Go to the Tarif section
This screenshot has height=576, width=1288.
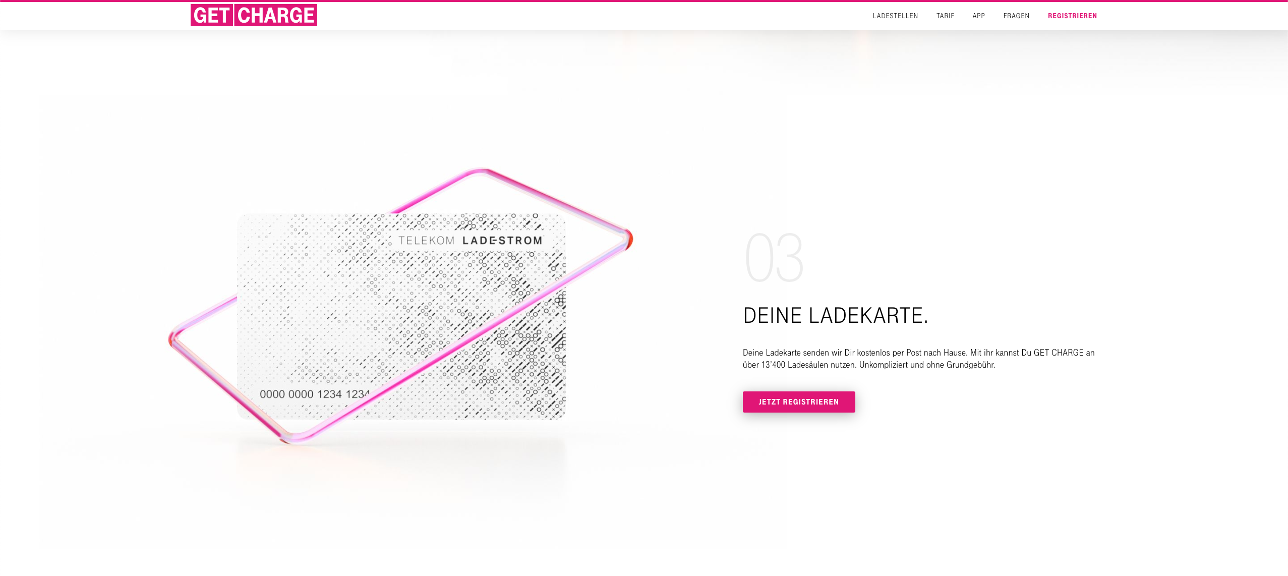(945, 16)
